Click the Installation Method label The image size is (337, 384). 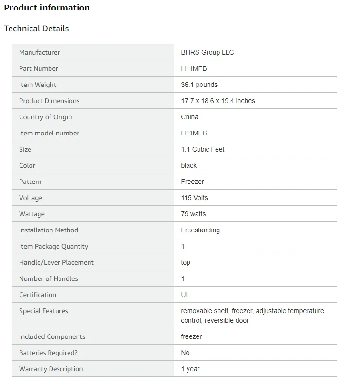pos(49,230)
